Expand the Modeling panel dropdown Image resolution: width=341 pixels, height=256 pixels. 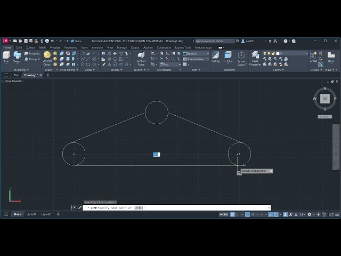(x=21, y=70)
